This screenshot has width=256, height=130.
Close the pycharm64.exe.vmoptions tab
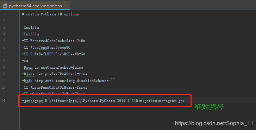(66, 6)
